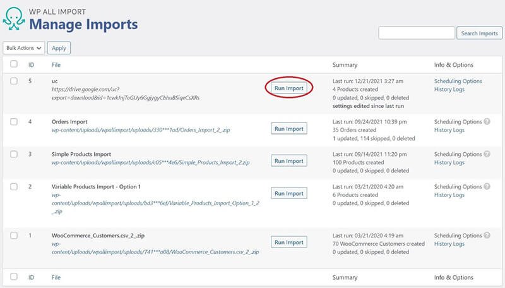
Task: Sort by ID column header
Action: click(x=31, y=65)
